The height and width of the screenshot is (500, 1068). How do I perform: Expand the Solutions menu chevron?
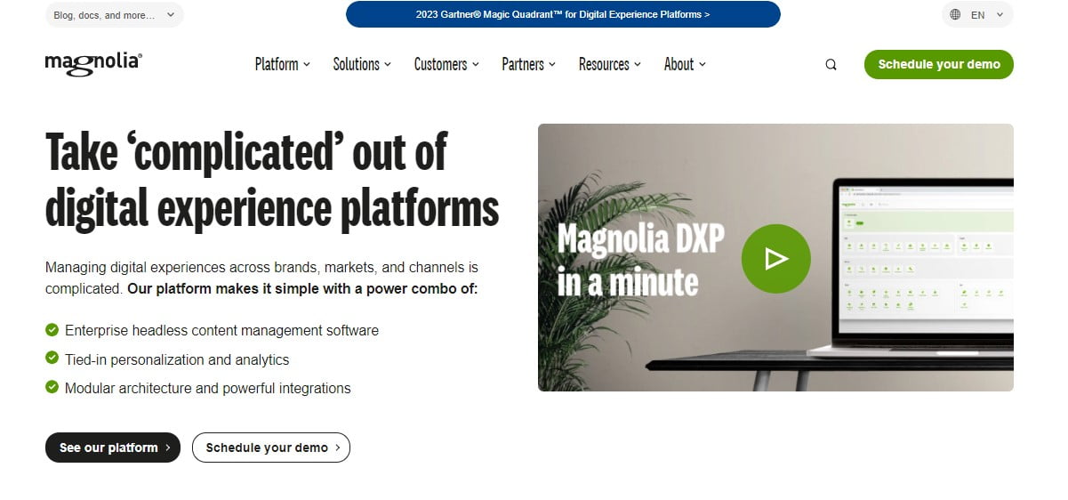click(388, 64)
